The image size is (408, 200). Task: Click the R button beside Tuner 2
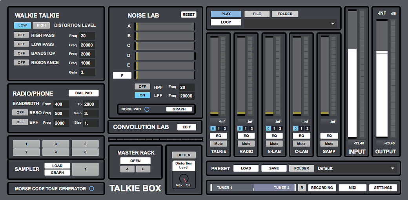point(302,188)
